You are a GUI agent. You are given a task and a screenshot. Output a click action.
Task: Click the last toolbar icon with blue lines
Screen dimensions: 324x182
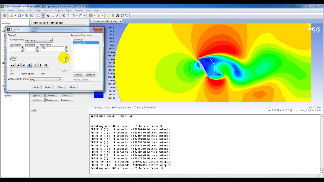(x=127, y=16)
